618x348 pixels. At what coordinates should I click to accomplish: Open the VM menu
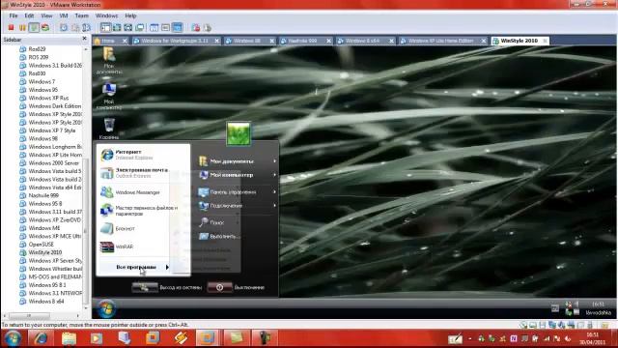pyautogui.click(x=64, y=15)
